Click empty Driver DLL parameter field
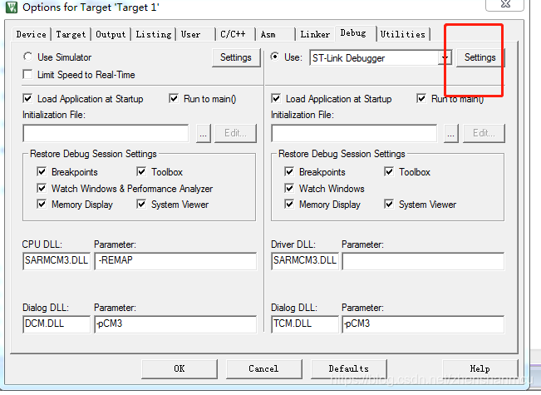 coord(423,261)
